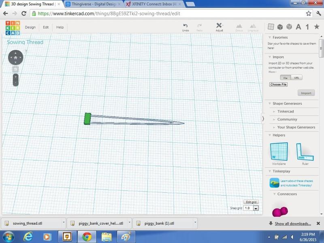
Task: Click the More link under Import
Action: point(272,72)
